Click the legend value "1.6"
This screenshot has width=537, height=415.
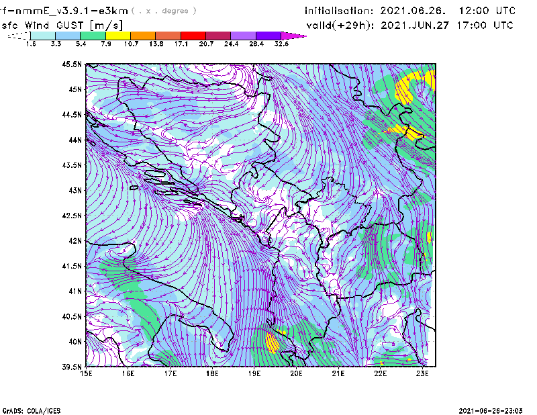point(31,44)
